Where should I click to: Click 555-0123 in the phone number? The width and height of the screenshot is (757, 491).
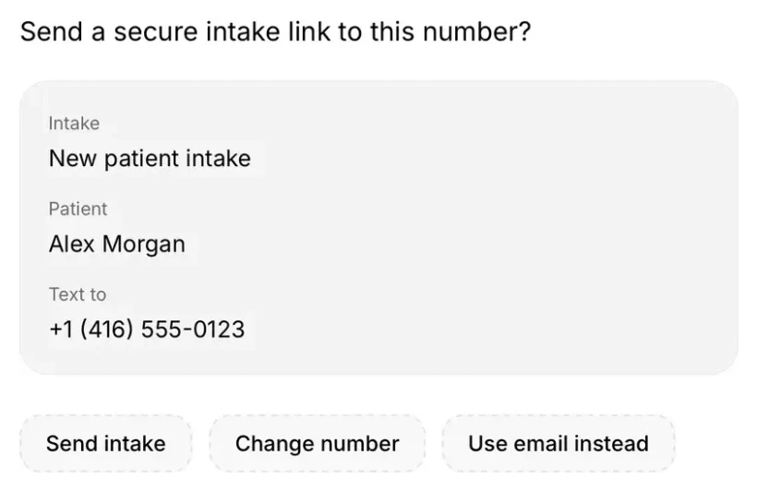pos(193,329)
